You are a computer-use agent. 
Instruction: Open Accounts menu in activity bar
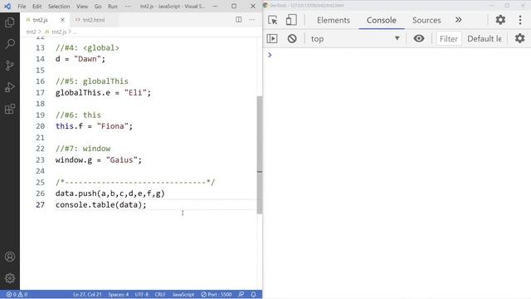tap(10, 257)
